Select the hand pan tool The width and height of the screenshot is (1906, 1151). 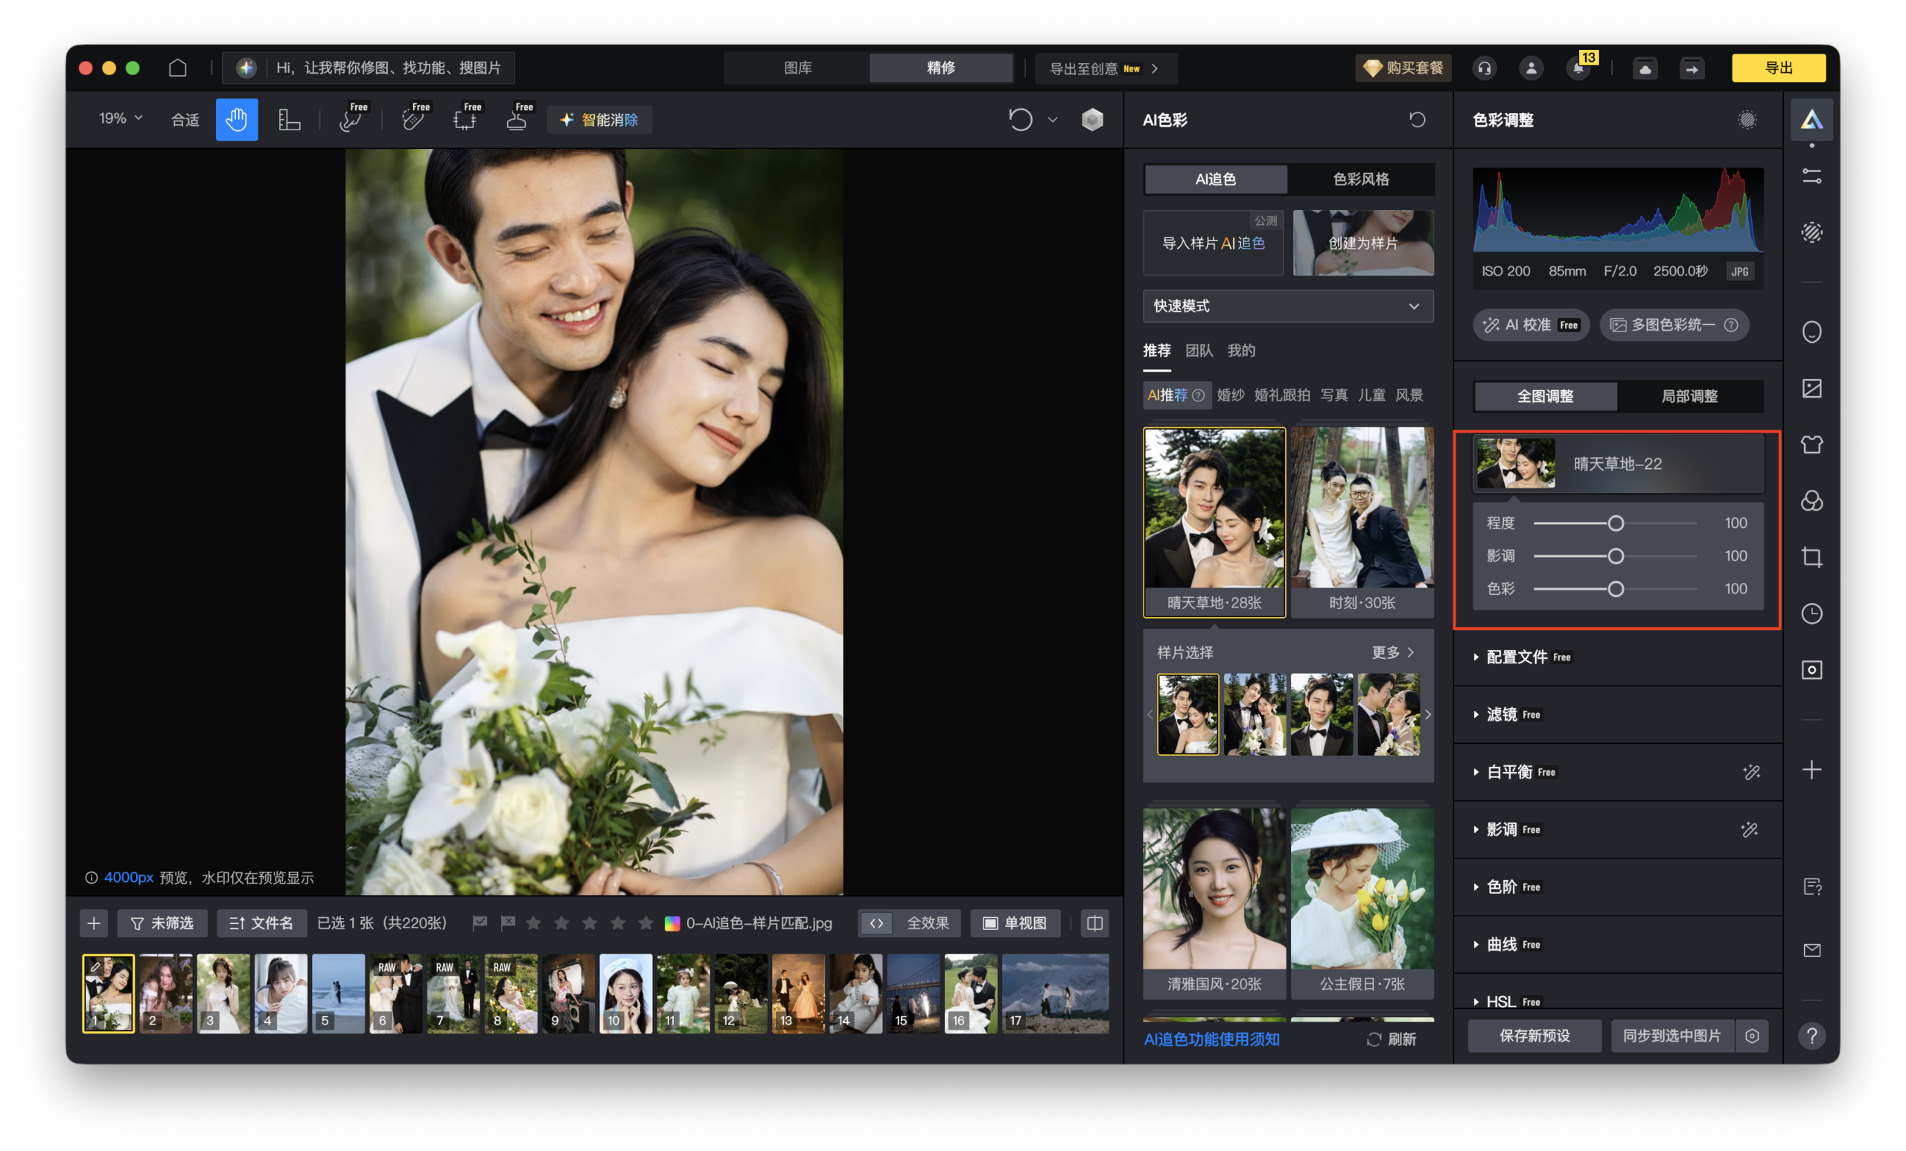(x=236, y=119)
